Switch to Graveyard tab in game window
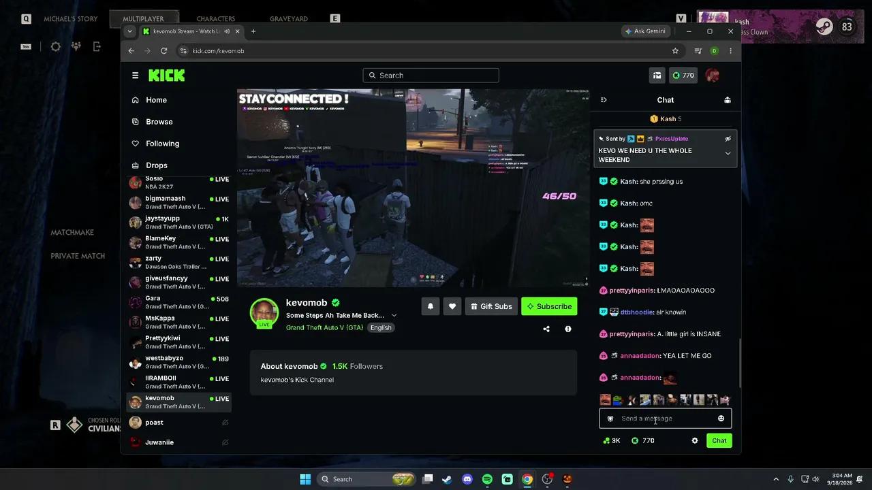 (x=289, y=19)
